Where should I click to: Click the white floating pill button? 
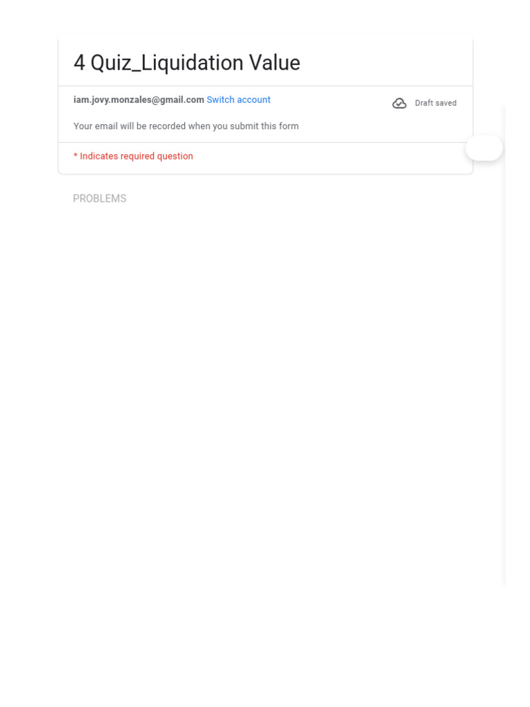pyautogui.click(x=484, y=148)
